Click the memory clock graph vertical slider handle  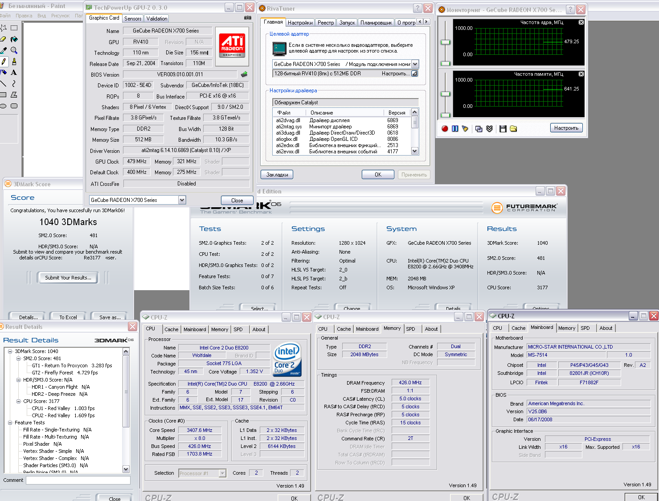click(x=446, y=94)
